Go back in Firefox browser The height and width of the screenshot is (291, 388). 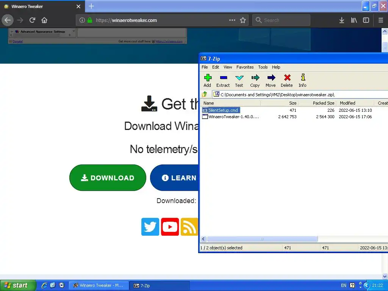(x=8, y=20)
